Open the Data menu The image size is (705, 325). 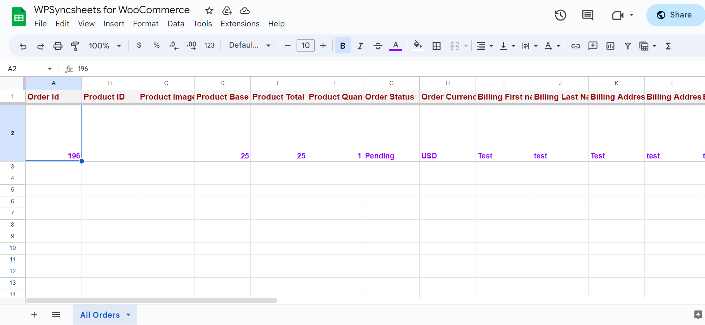(x=176, y=24)
